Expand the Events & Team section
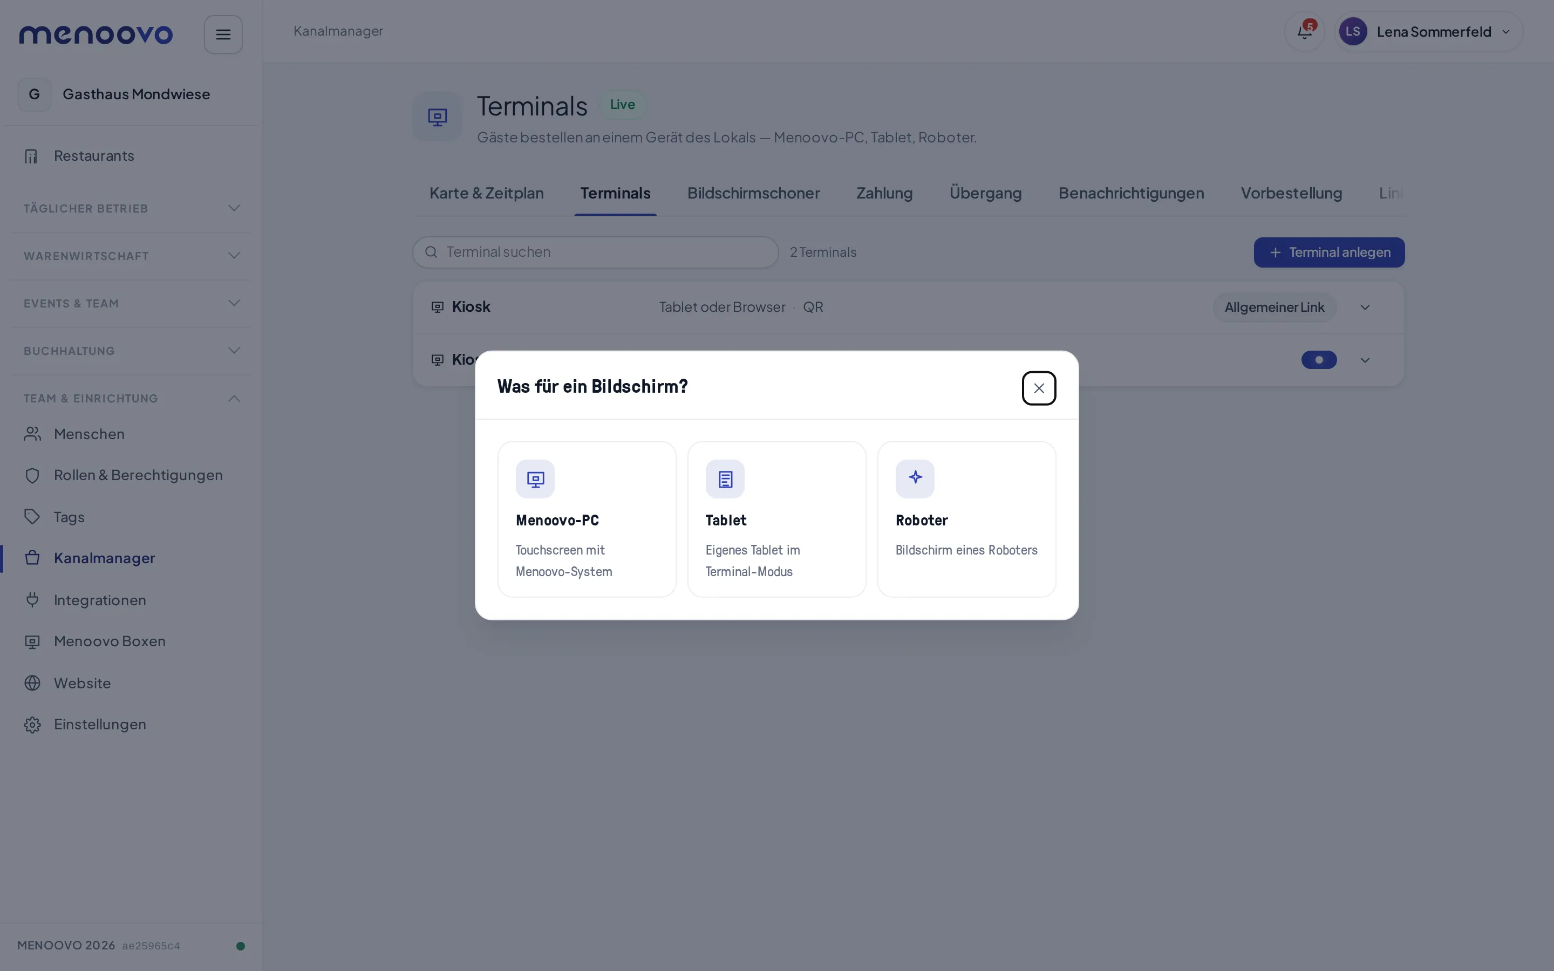The height and width of the screenshot is (971, 1554). point(131,303)
